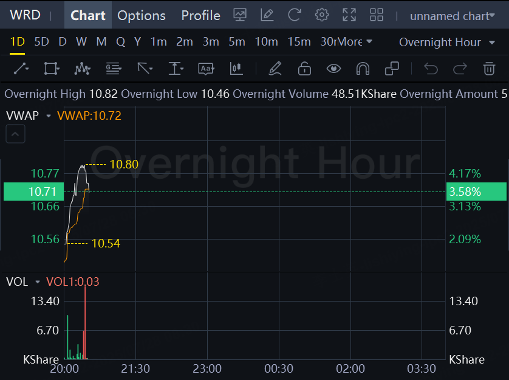Viewport: 509px width, 380px height.
Task: Click the VWAP:10.72 value label
Action: click(89, 116)
